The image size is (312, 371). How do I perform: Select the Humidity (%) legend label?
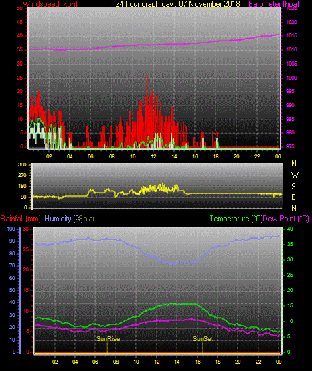pos(63,219)
